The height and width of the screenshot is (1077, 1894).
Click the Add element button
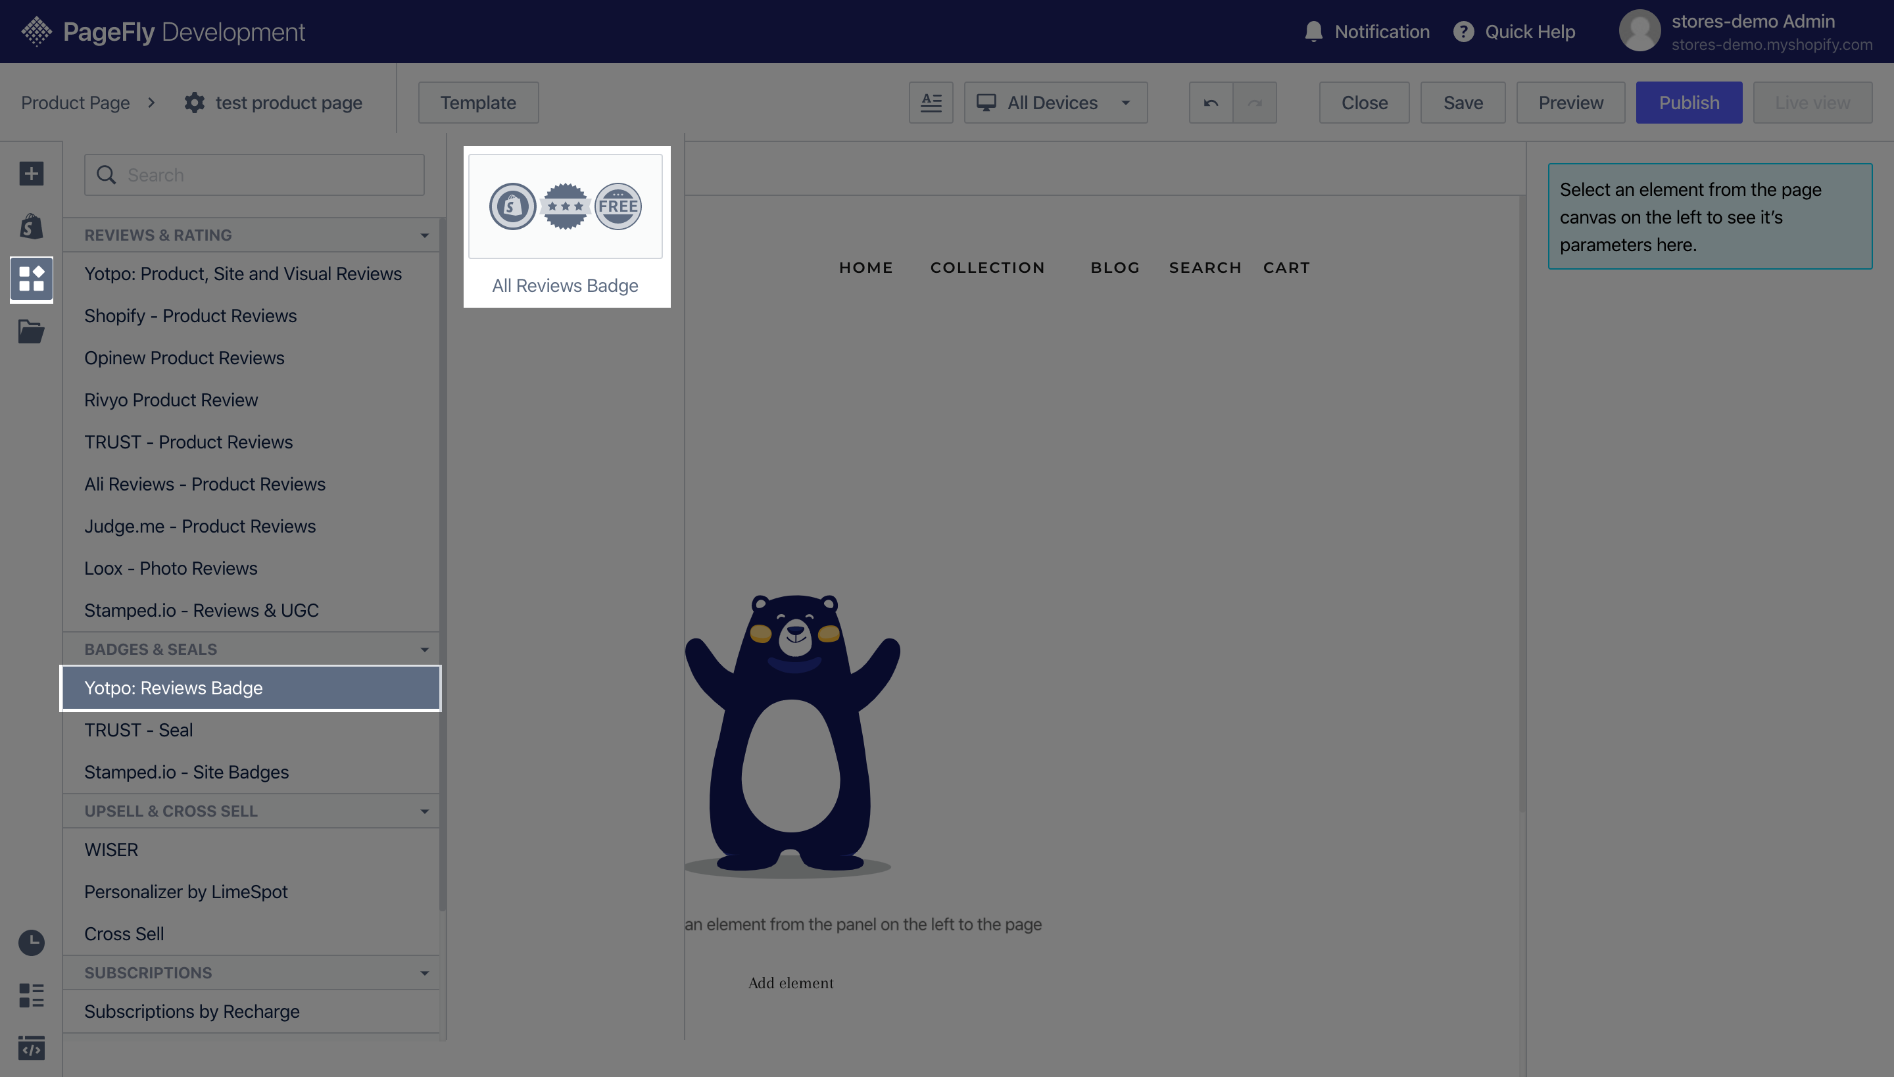(x=791, y=983)
